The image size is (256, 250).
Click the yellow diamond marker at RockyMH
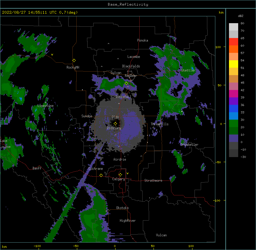74,61
